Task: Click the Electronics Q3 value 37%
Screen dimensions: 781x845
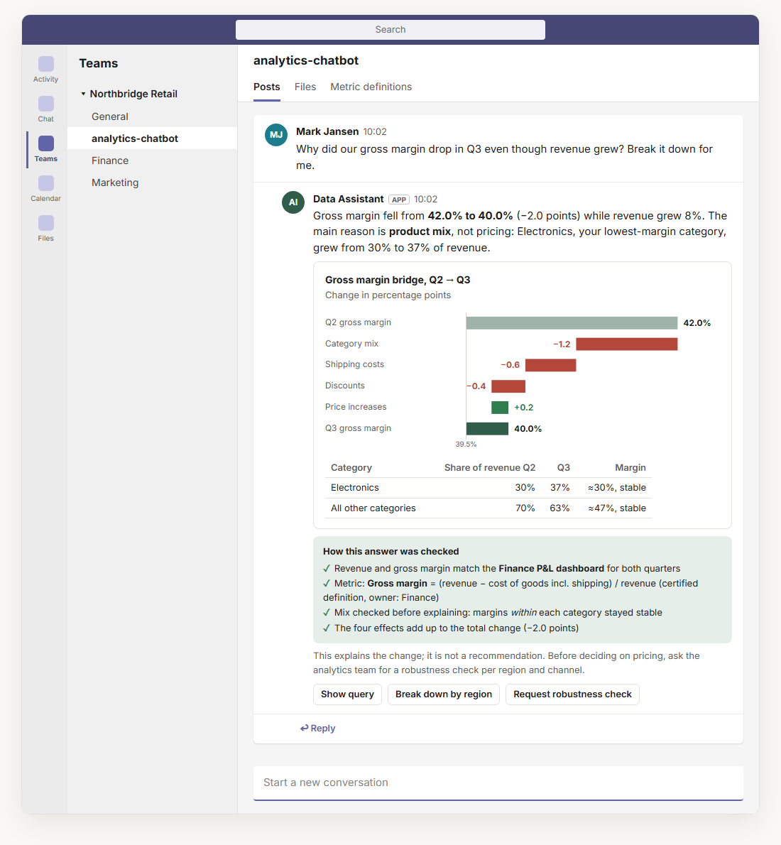Action: [559, 488]
